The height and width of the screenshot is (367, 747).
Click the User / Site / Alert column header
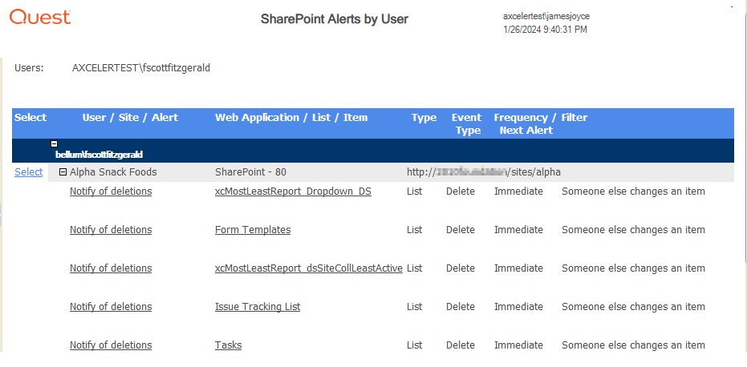[x=130, y=118]
